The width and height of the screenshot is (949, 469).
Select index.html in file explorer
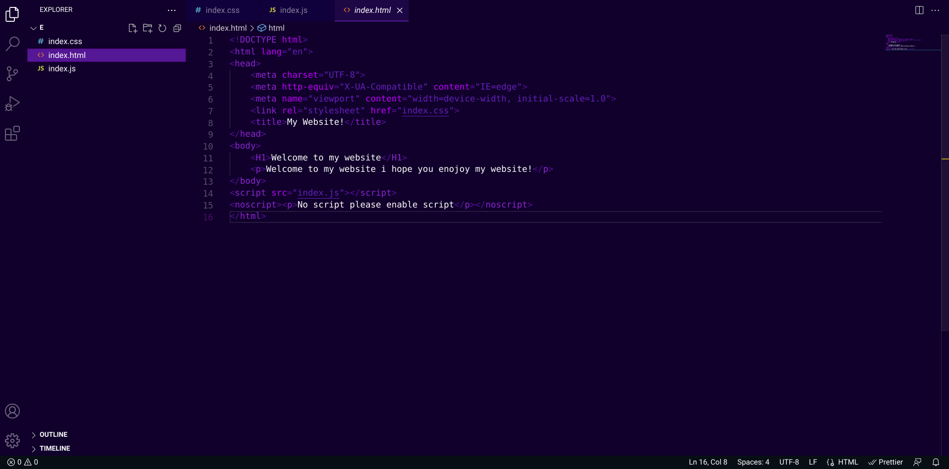pyautogui.click(x=107, y=55)
